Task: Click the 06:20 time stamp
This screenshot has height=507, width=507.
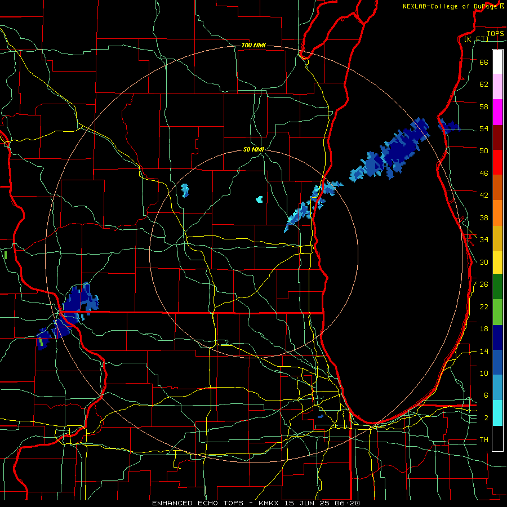Action: click(347, 503)
